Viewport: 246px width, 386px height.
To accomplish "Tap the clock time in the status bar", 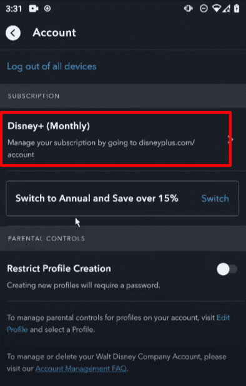I will pos(14,9).
